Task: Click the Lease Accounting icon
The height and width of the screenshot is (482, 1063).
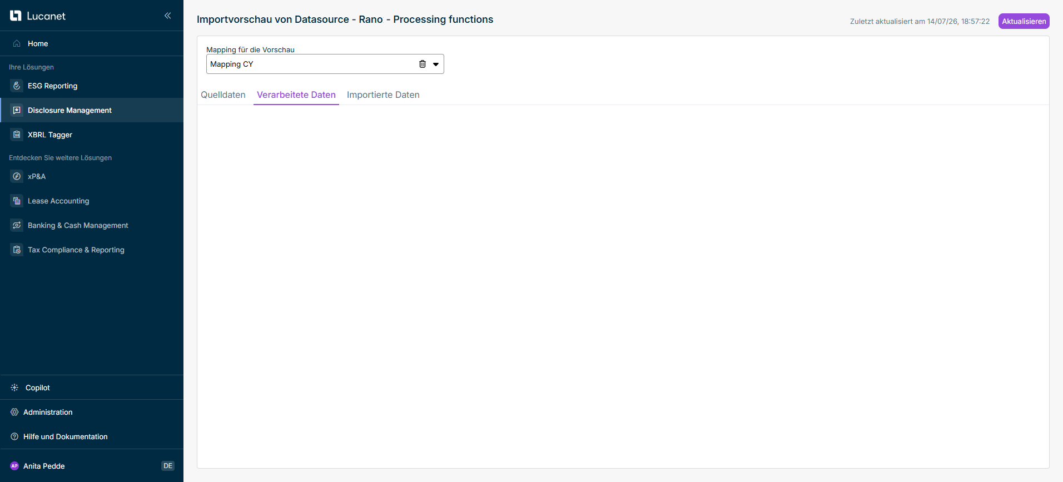Action: point(17,201)
